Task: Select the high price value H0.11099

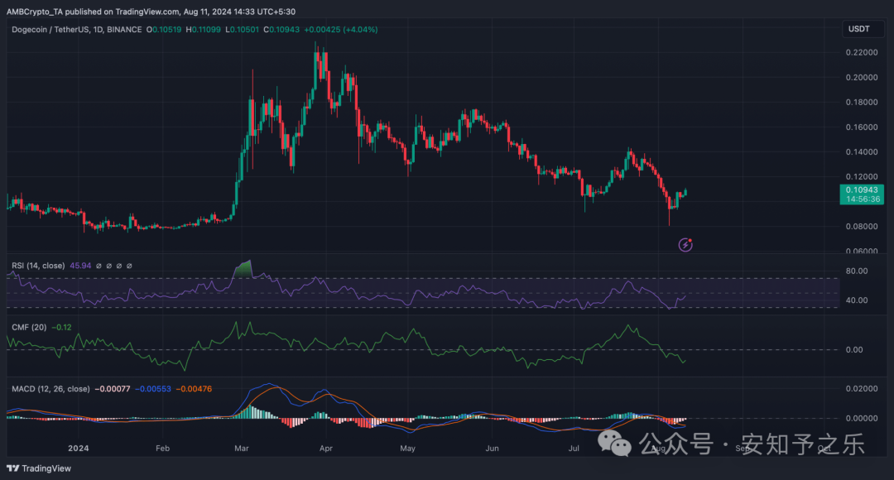Action: tap(203, 30)
